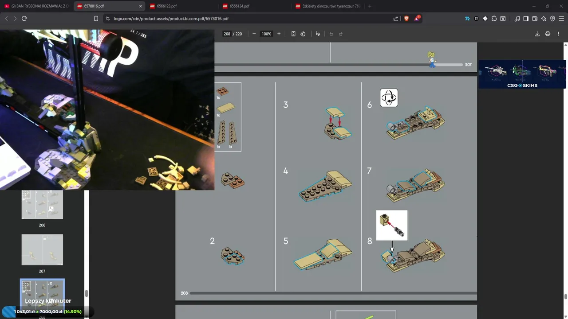Open a new browser tab

pos(370,6)
